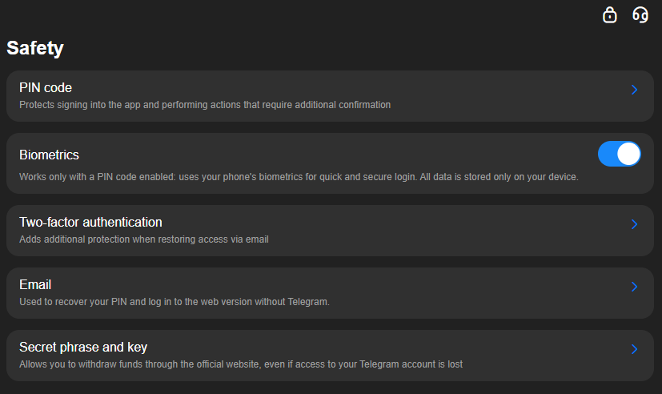The image size is (662, 394).
Task: Click the Safety page heading
Action: pyautogui.click(x=35, y=48)
